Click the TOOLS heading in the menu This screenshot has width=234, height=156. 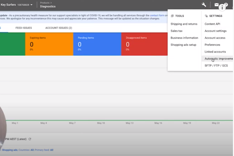pos(180,16)
